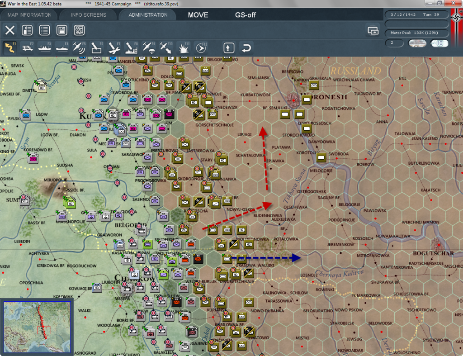This screenshot has width=463, height=356.
Task: Select the F1 move mode icon
Action: pos(10,47)
